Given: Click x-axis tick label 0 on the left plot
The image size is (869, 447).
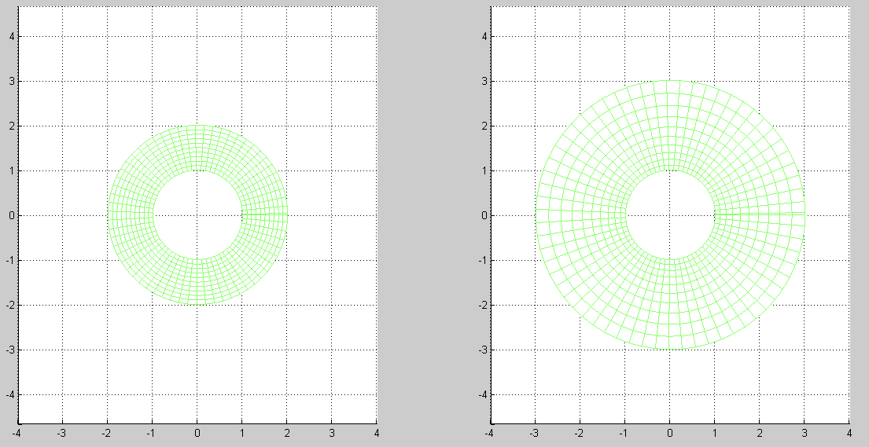Looking at the screenshot, I should click(x=197, y=433).
